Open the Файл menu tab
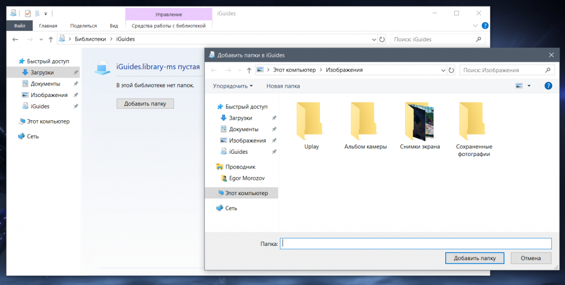Image resolution: width=565 pixels, height=285 pixels. (x=19, y=25)
